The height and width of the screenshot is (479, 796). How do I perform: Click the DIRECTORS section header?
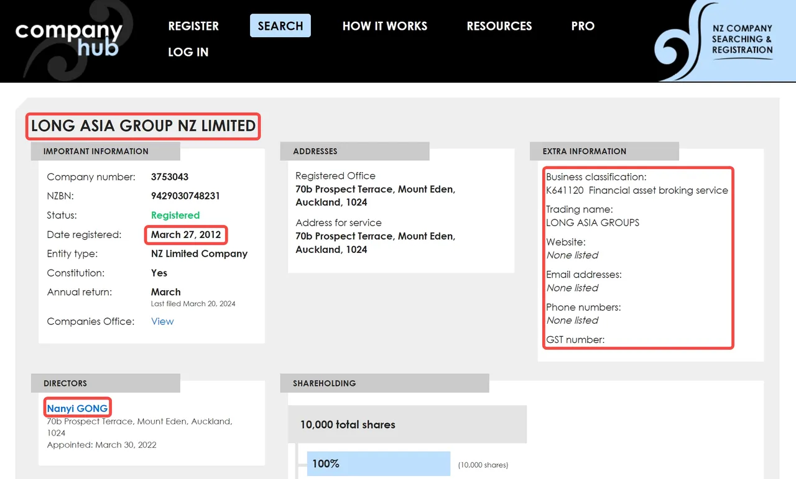click(106, 383)
